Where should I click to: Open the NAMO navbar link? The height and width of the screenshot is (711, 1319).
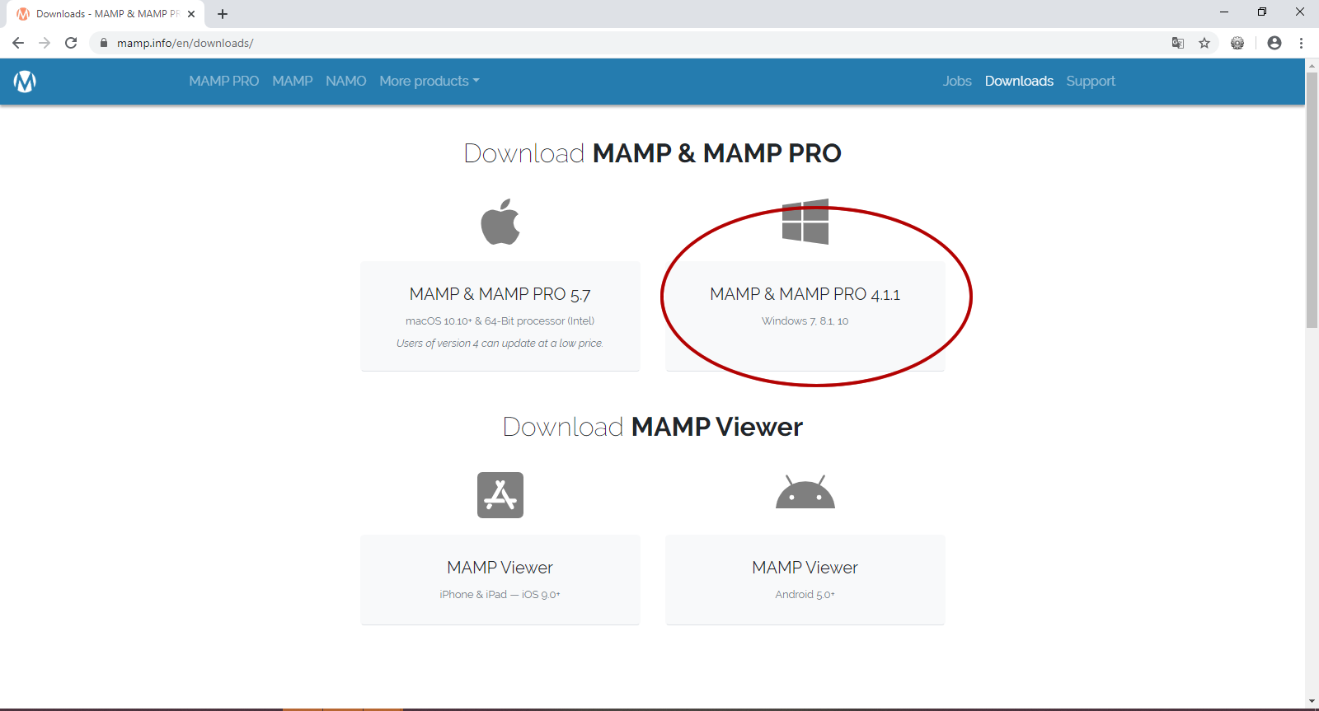pos(345,81)
